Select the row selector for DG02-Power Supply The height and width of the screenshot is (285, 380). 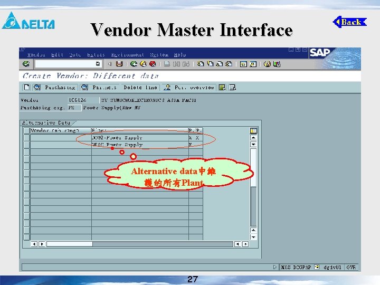[x=26, y=138]
